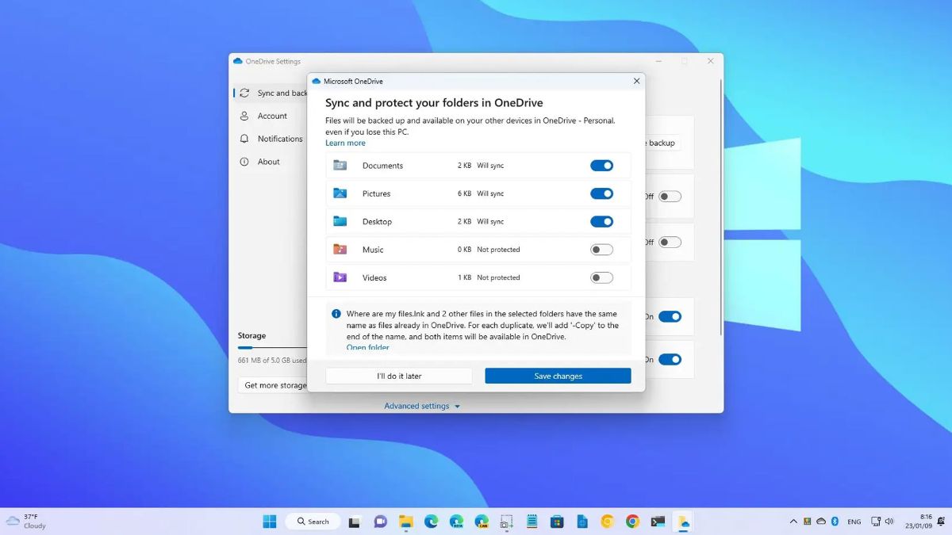This screenshot has width=952, height=535.
Task: Click the Documents folder icon
Action: click(x=340, y=166)
